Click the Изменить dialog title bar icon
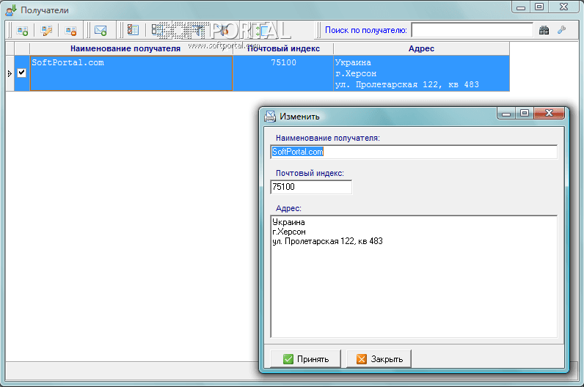The height and width of the screenshot is (387, 584). tap(270, 117)
